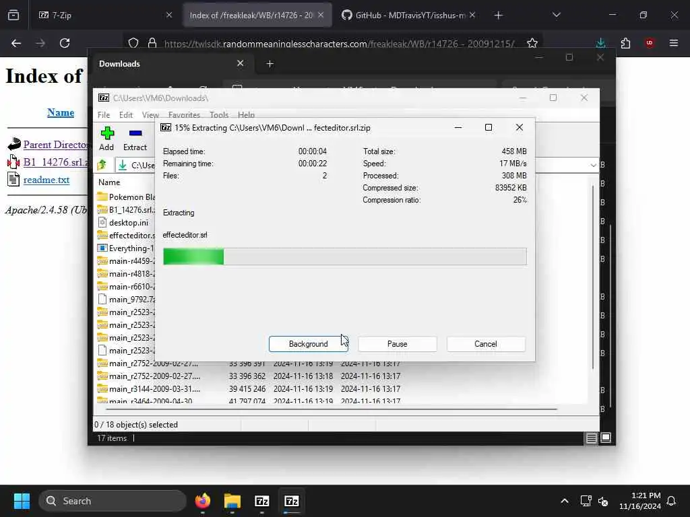The image size is (690, 517).
Task: Add a new File Explorer tab
Action: pyautogui.click(x=270, y=64)
